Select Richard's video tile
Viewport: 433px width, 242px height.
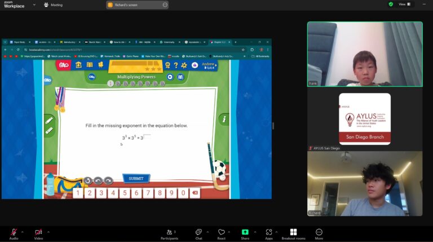365,183
